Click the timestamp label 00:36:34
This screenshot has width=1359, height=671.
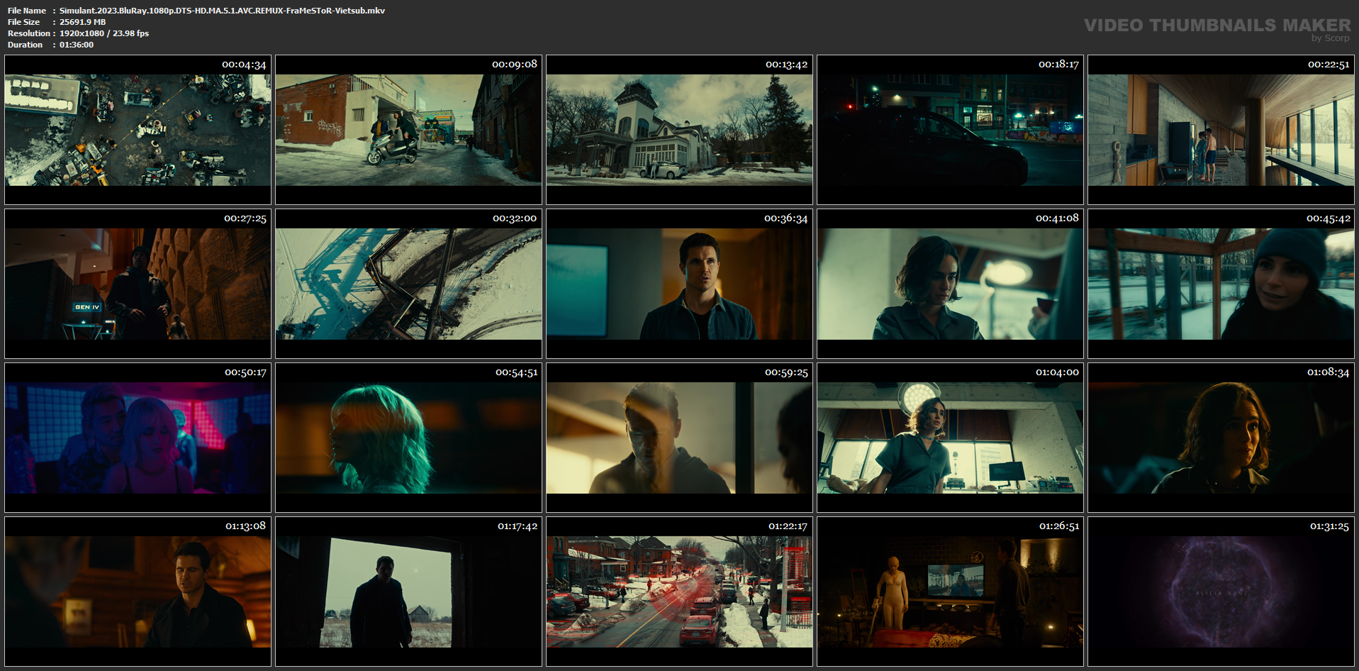785,218
